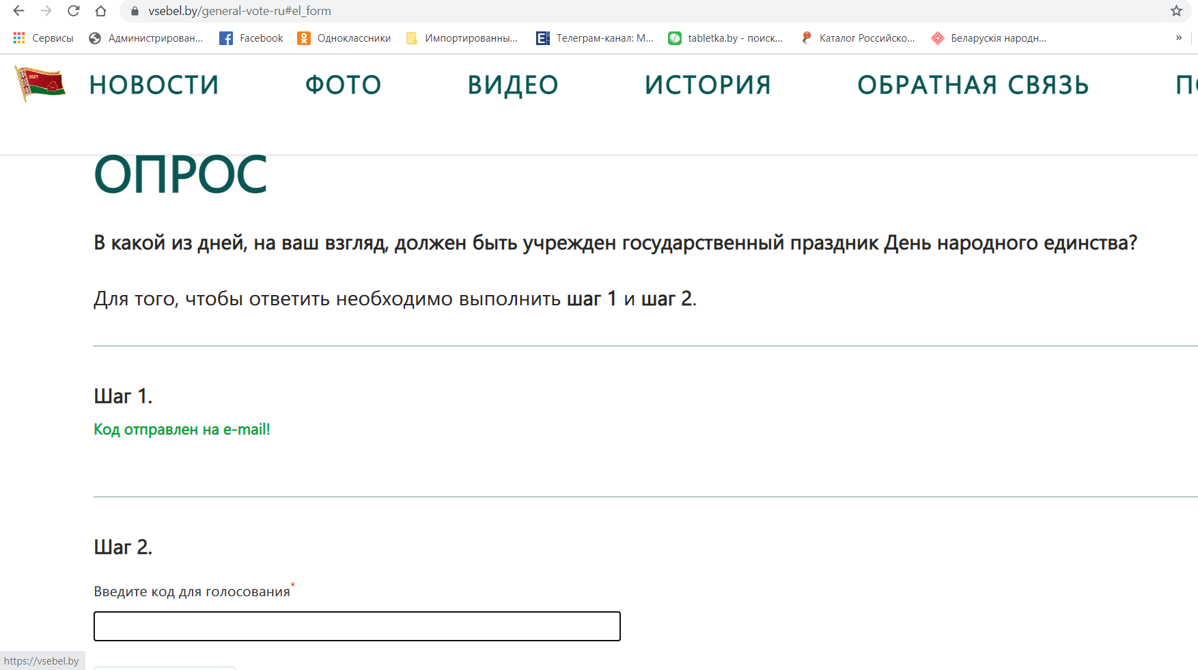Open the Импортированные bookmarks folder
Image resolution: width=1198 pixels, height=670 pixels.
click(x=462, y=38)
